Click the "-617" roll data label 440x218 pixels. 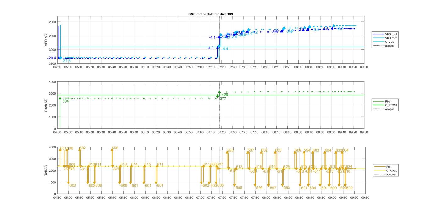coord(84,170)
